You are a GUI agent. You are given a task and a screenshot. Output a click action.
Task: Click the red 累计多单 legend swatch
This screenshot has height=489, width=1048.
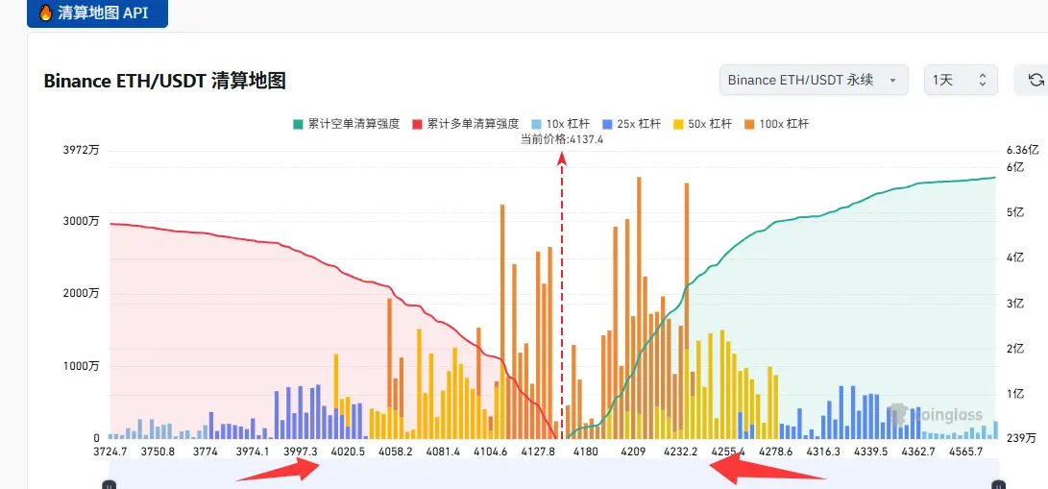coord(417,124)
